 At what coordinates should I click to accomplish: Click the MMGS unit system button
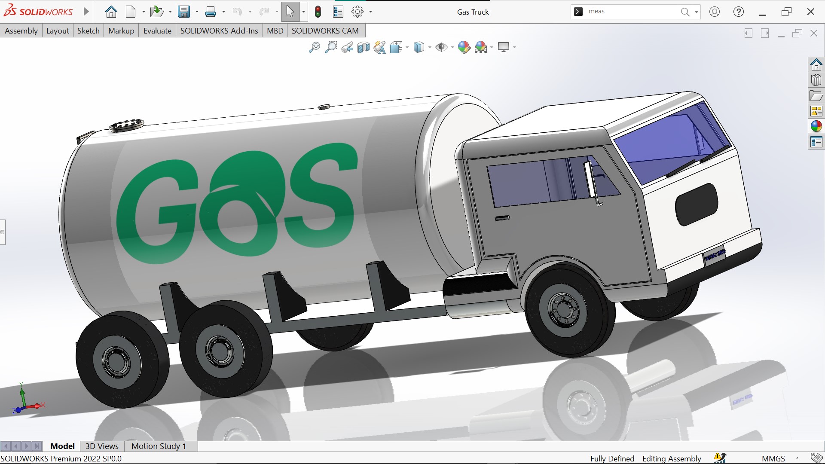[773, 458]
